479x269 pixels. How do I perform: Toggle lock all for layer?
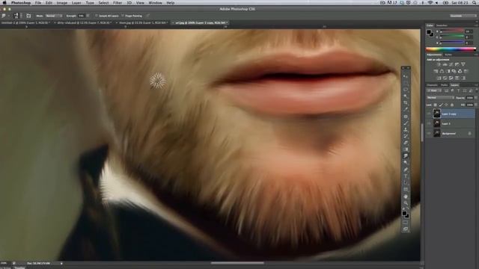pos(452,105)
